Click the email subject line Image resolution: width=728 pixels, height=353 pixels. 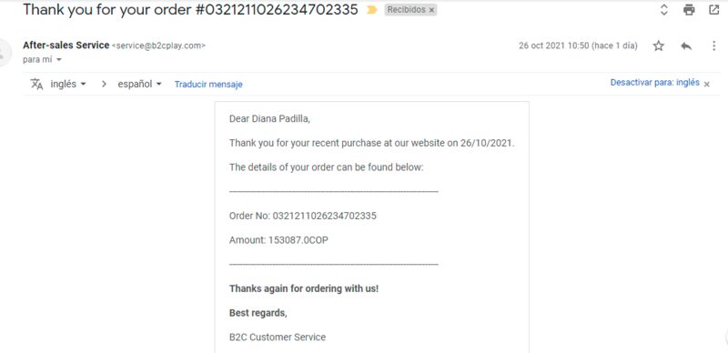[x=190, y=9]
